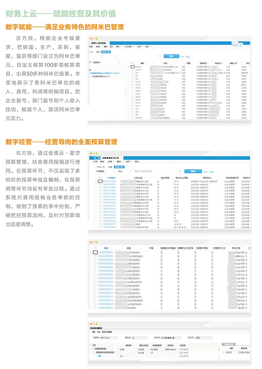Viewport: 262px width, 369px height.
Task: Check the box next to YSKZGZ000001
Action: [95, 252]
